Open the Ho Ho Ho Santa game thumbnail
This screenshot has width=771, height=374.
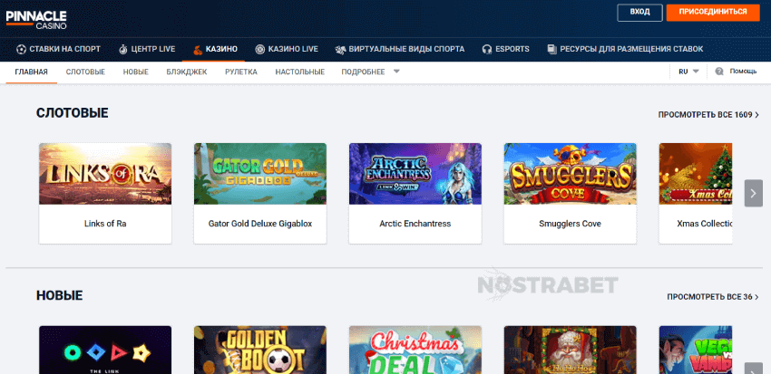coord(570,350)
